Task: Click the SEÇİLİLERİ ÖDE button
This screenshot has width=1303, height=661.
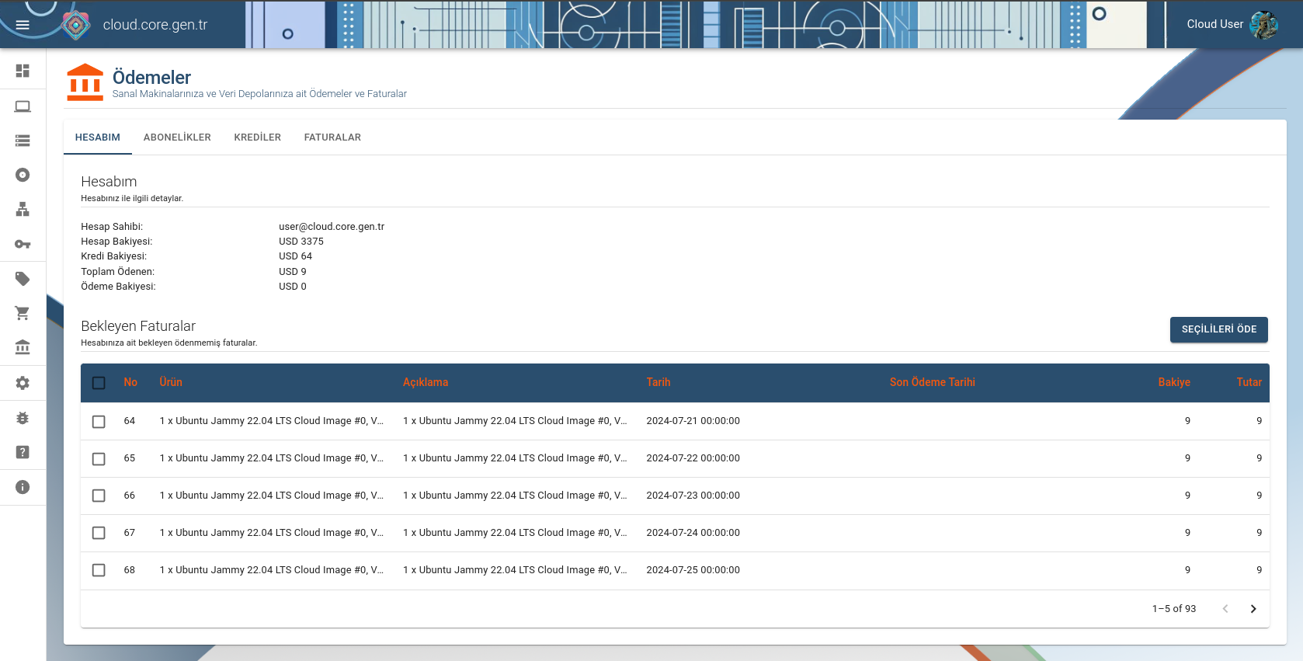Action: 1219,329
